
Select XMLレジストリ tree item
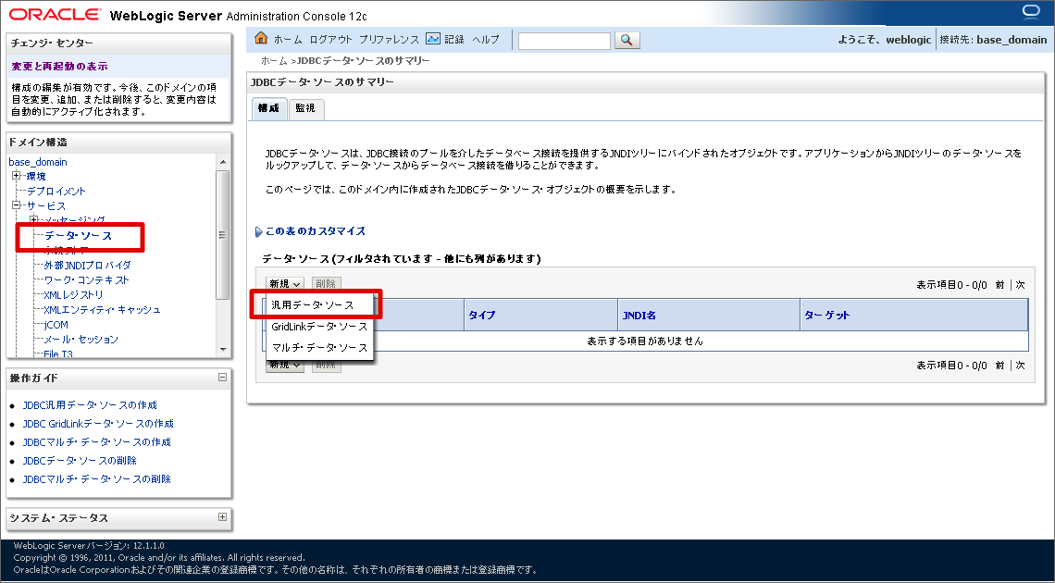point(74,294)
